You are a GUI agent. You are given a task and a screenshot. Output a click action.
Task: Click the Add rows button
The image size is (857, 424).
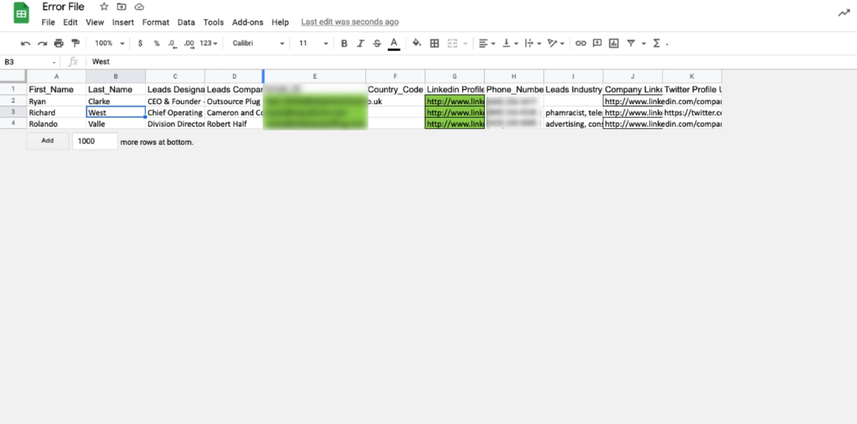47,141
